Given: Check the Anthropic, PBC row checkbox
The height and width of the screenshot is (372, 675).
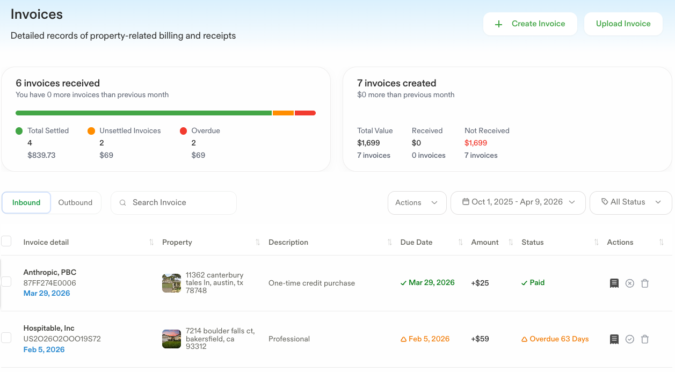Looking at the screenshot, I should [x=6, y=281].
